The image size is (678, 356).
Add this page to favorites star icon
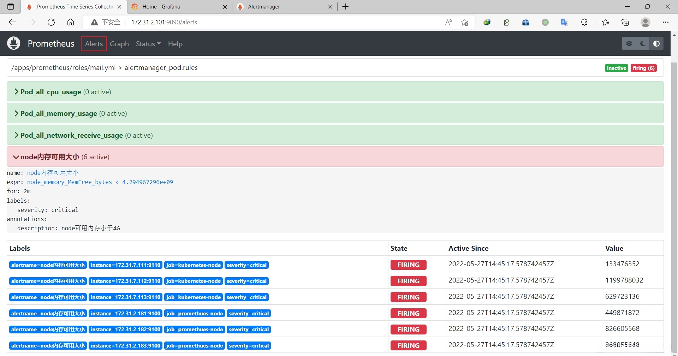(x=464, y=22)
